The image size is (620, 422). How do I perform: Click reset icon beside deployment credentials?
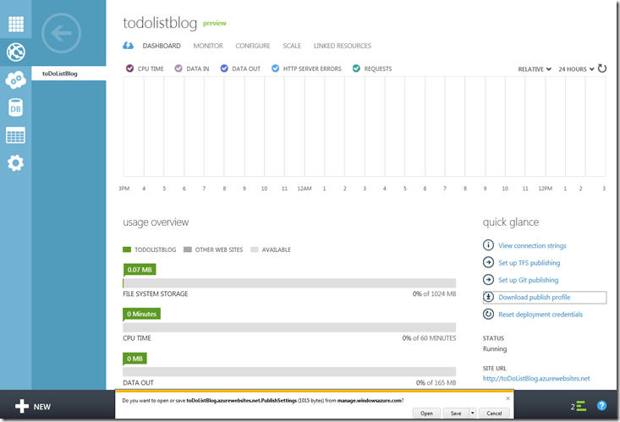(x=488, y=314)
